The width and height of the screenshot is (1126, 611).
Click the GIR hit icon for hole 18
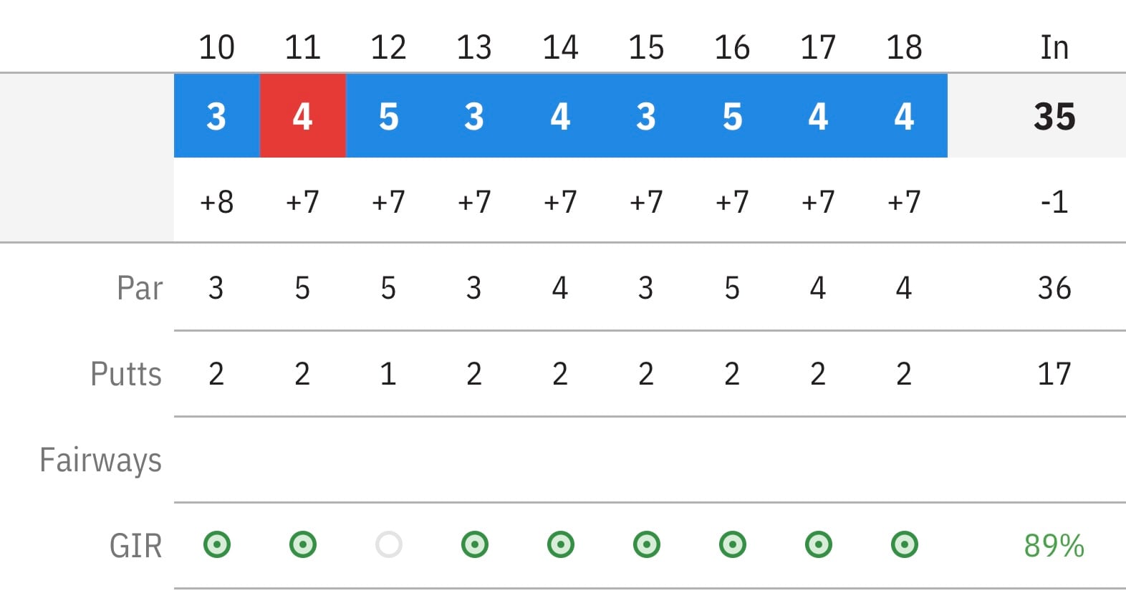coord(905,544)
